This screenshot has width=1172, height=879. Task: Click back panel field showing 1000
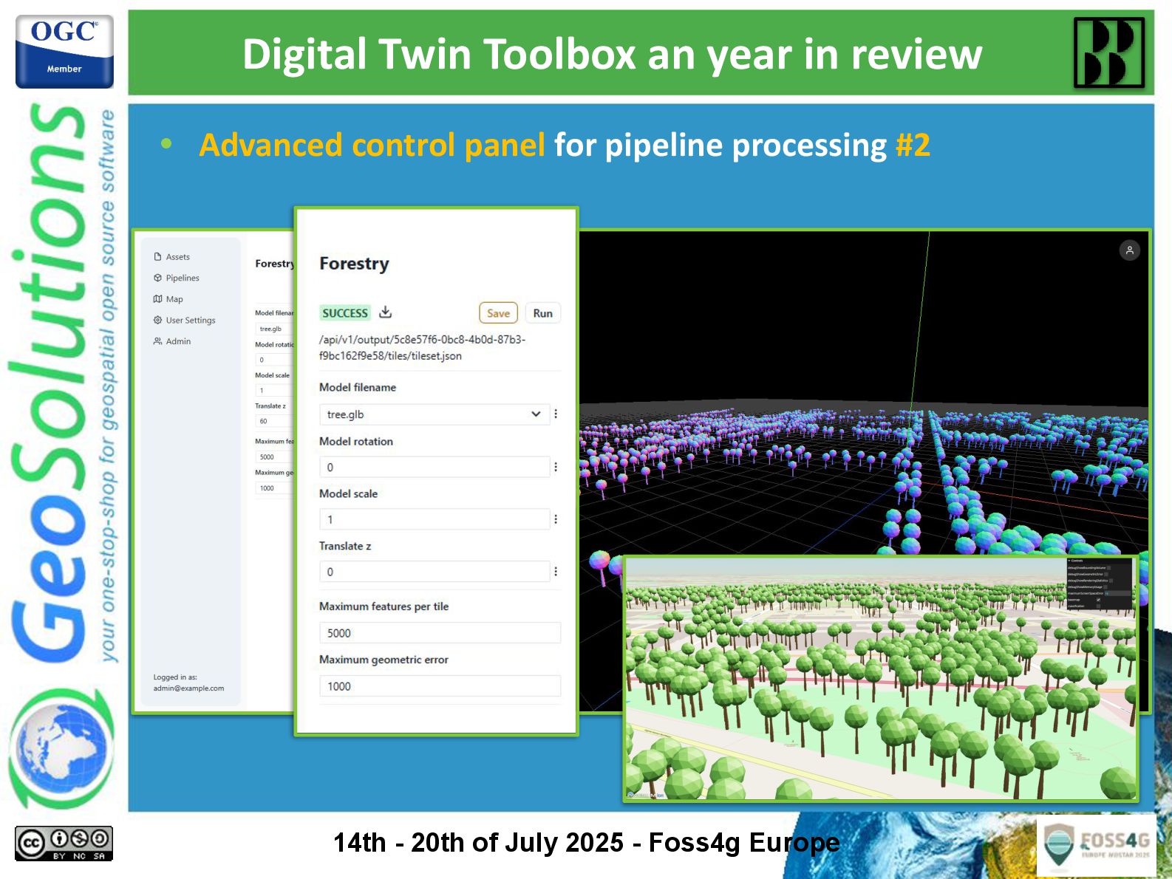[274, 488]
